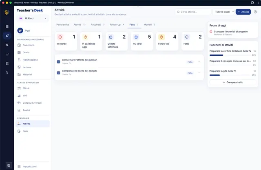
Task: Open package 'Preparare il consiglio di classe per le...'
Action: 230,61
